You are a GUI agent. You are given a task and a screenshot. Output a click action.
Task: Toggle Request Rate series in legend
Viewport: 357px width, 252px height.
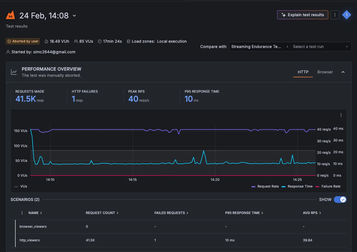[268, 186]
